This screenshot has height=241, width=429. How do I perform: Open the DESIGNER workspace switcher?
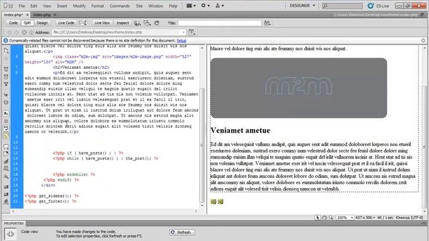(302, 5)
